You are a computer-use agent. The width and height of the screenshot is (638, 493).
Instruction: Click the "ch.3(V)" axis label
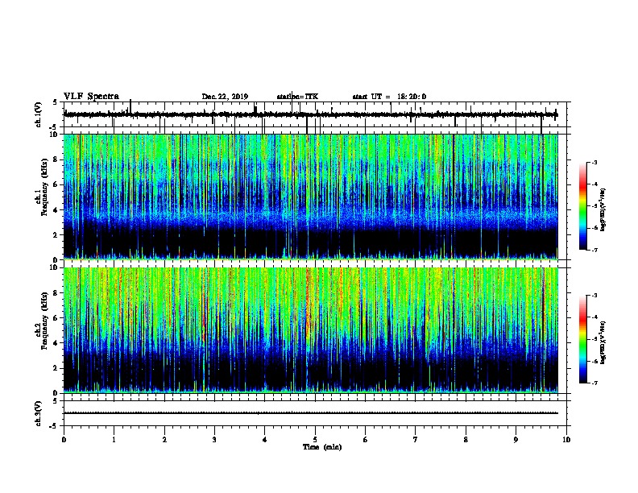click(39, 413)
